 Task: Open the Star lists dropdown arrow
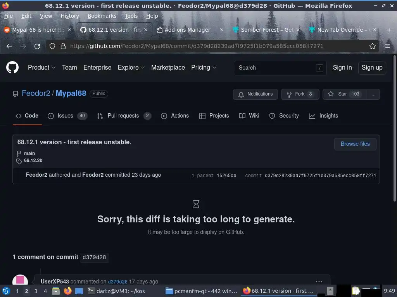pyautogui.click(x=373, y=94)
